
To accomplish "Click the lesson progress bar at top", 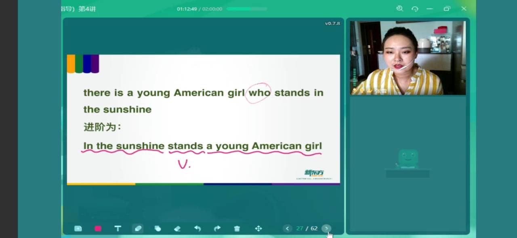I will click(x=247, y=8).
